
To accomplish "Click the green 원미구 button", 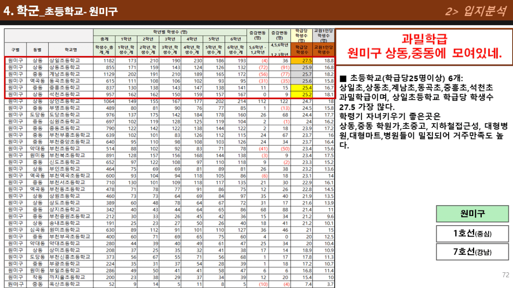I will pos(472,213).
